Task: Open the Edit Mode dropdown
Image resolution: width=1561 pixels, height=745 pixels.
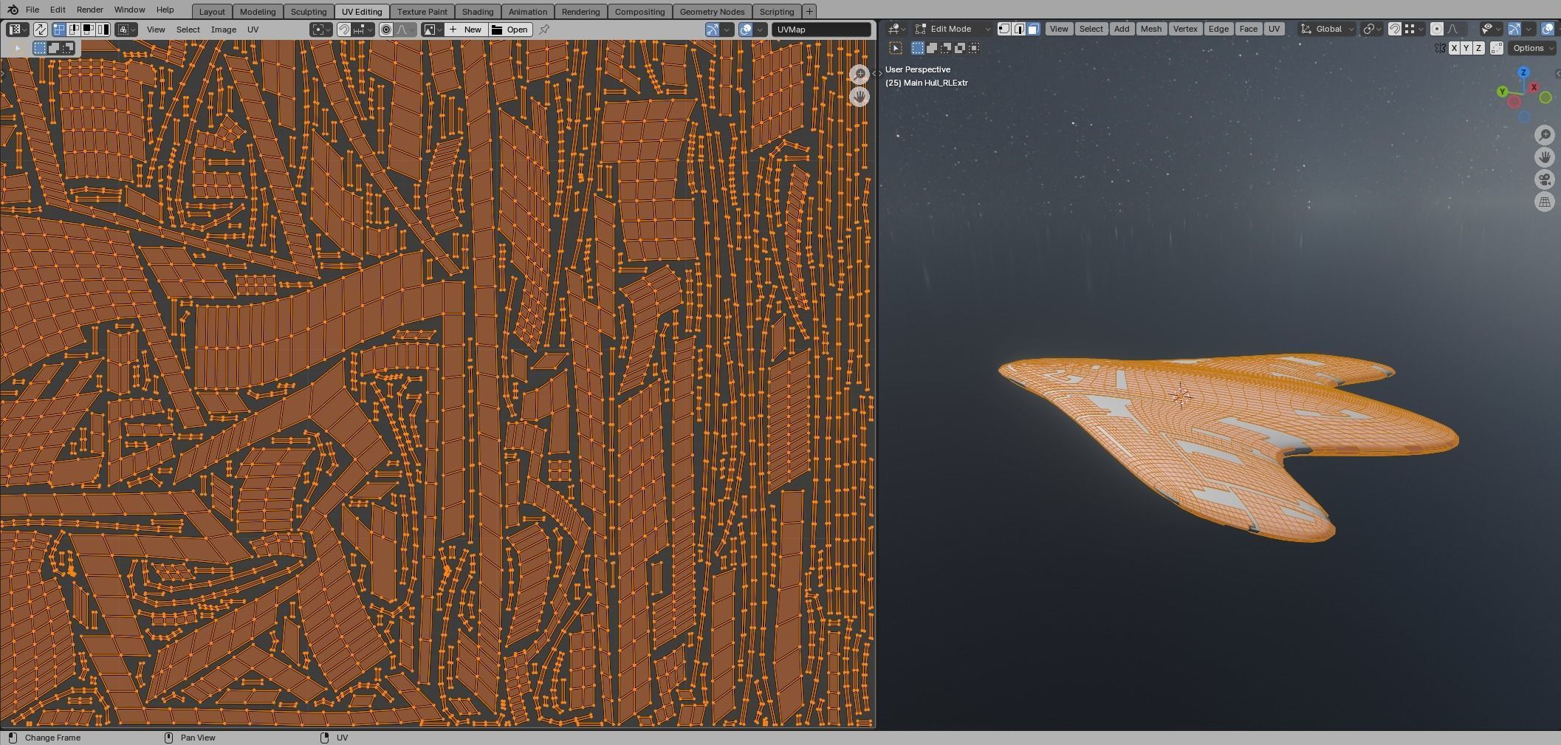Action: (x=952, y=29)
